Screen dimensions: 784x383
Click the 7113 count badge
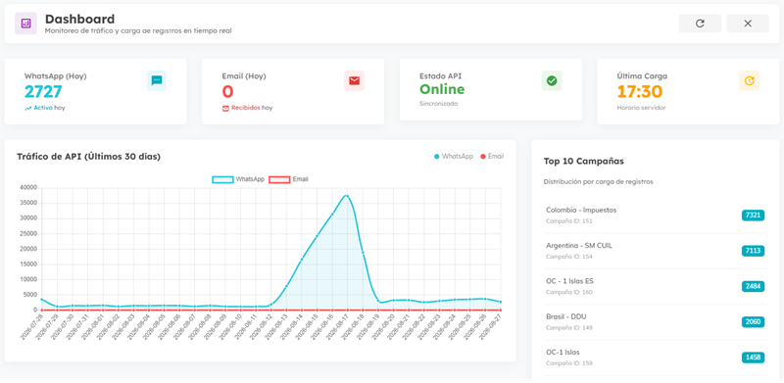click(753, 251)
